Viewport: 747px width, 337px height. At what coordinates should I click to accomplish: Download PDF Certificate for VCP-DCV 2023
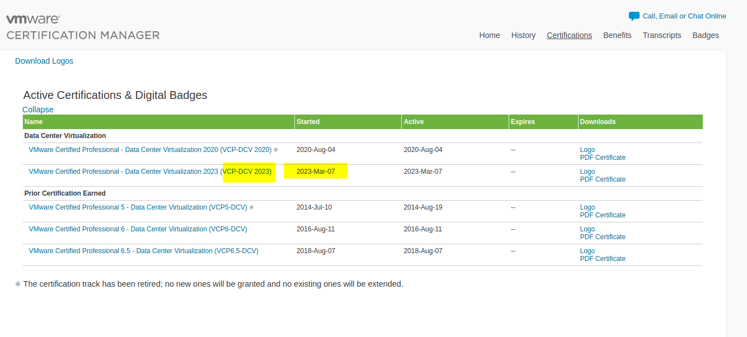click(603, 179)
